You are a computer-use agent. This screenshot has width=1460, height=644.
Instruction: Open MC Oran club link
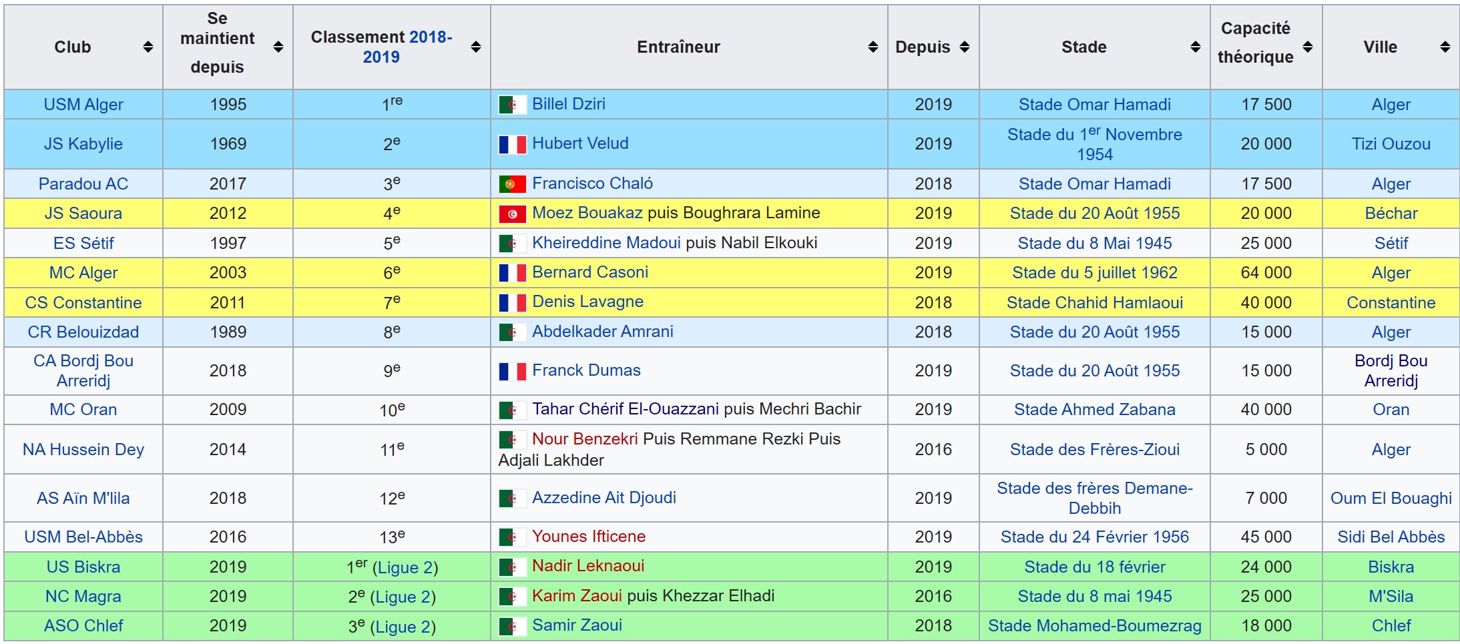coord(83,410)
